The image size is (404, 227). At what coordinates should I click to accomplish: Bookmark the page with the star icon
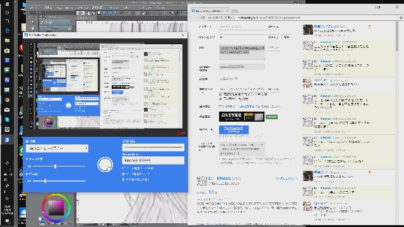click(x=401, y=18)
